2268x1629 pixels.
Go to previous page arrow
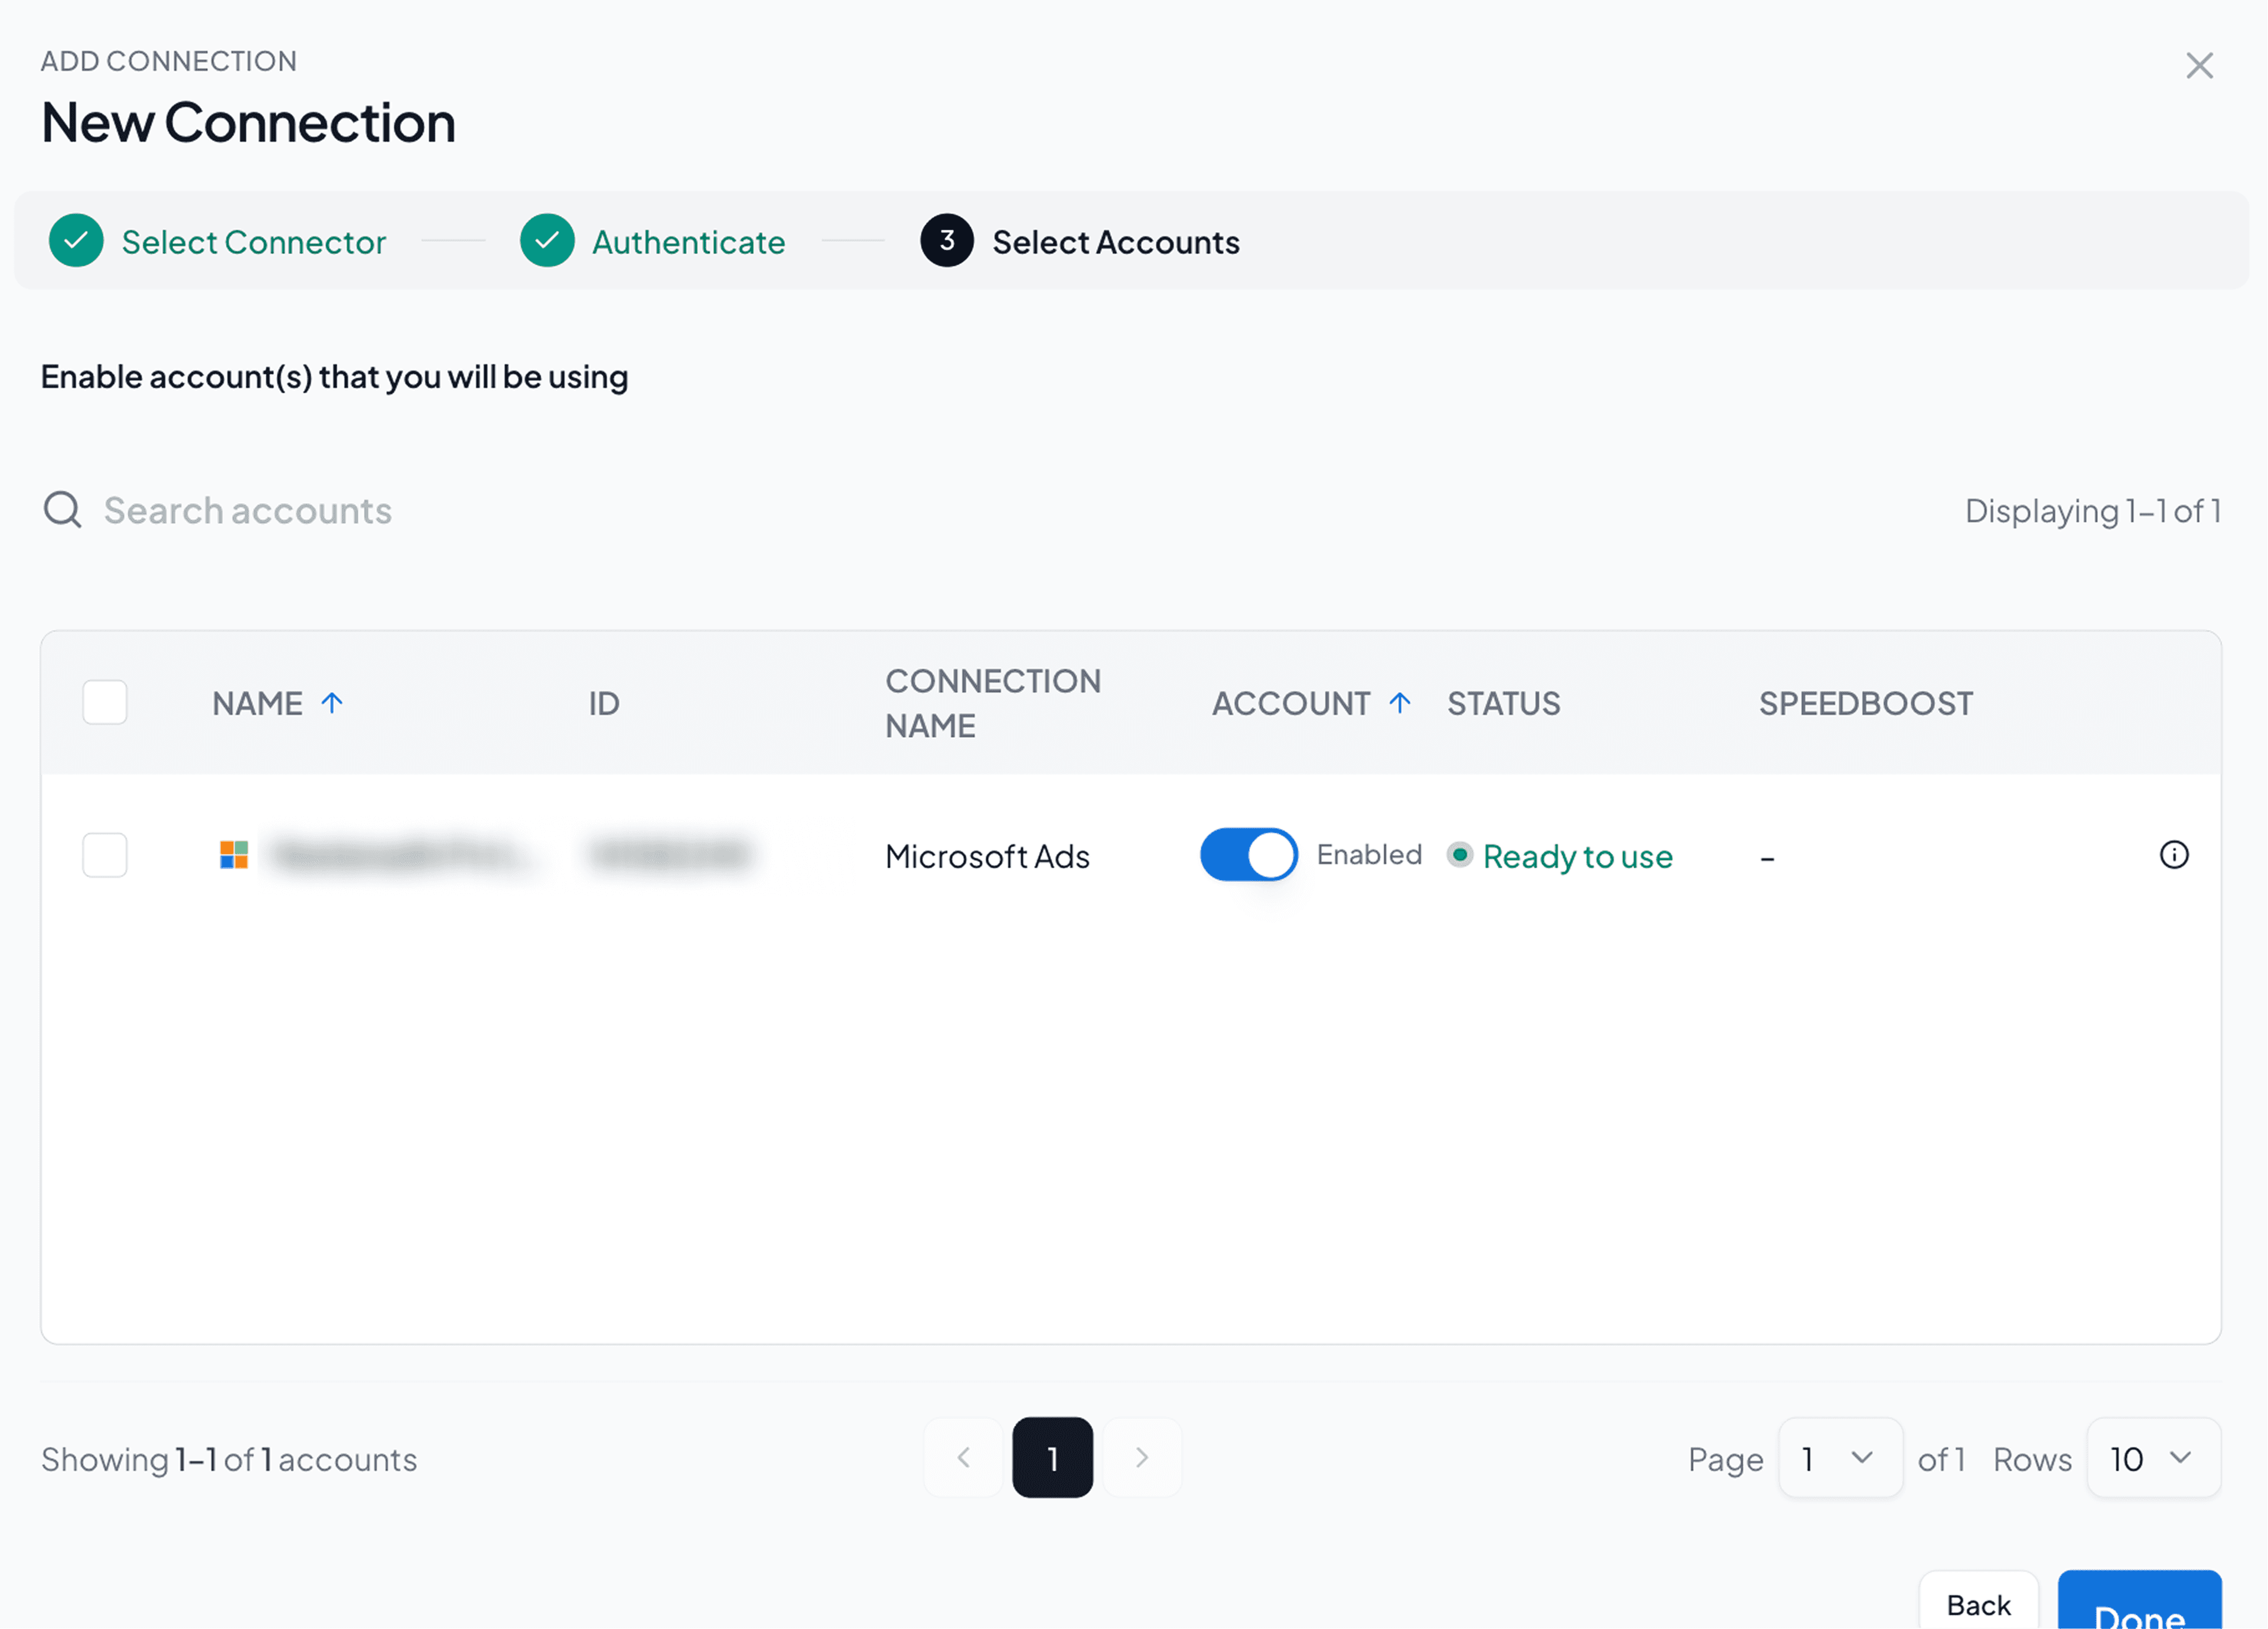963,1458
